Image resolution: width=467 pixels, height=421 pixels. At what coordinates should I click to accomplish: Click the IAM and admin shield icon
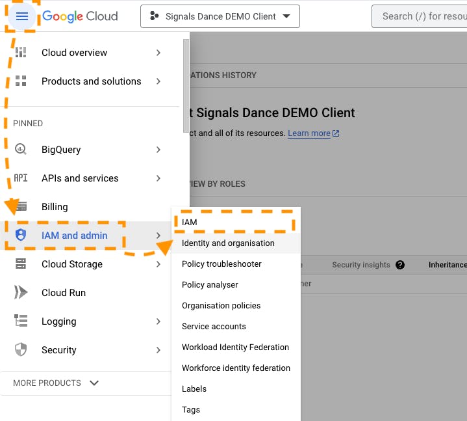pos(21,235)
